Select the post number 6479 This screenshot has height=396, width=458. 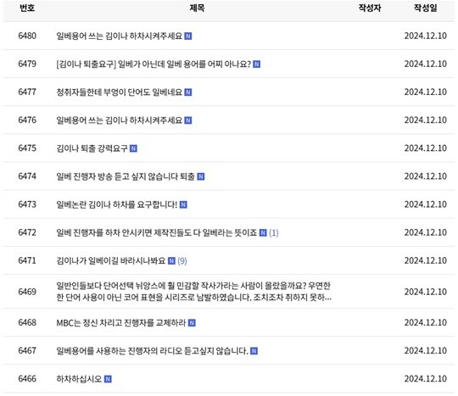coord(27,64)
